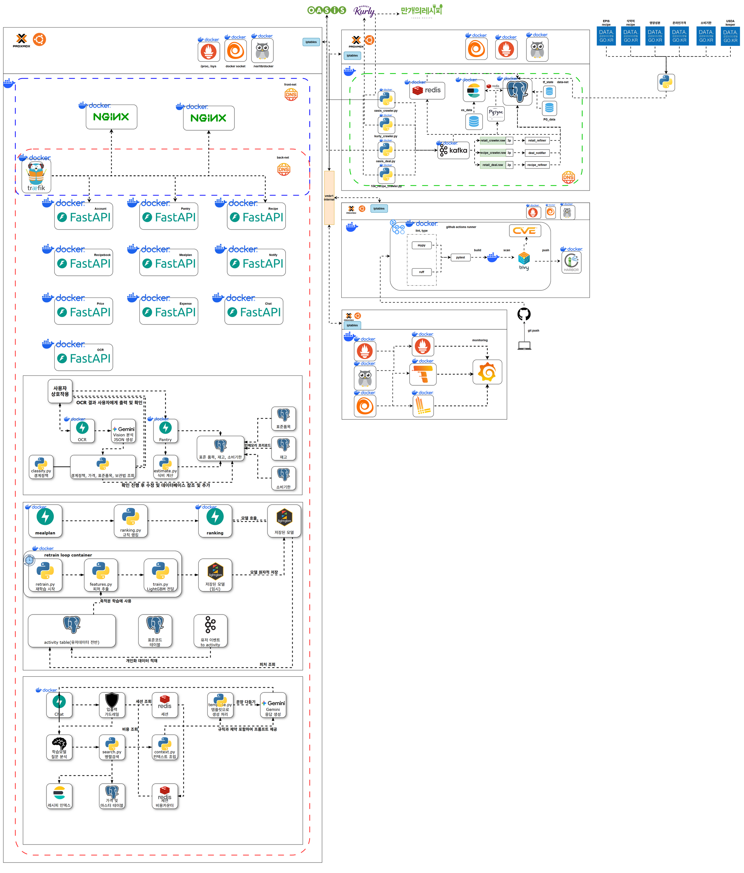Click the USDA keeper DATA.GO.KR source
744x873 pixels.
[x=730, y=36]
